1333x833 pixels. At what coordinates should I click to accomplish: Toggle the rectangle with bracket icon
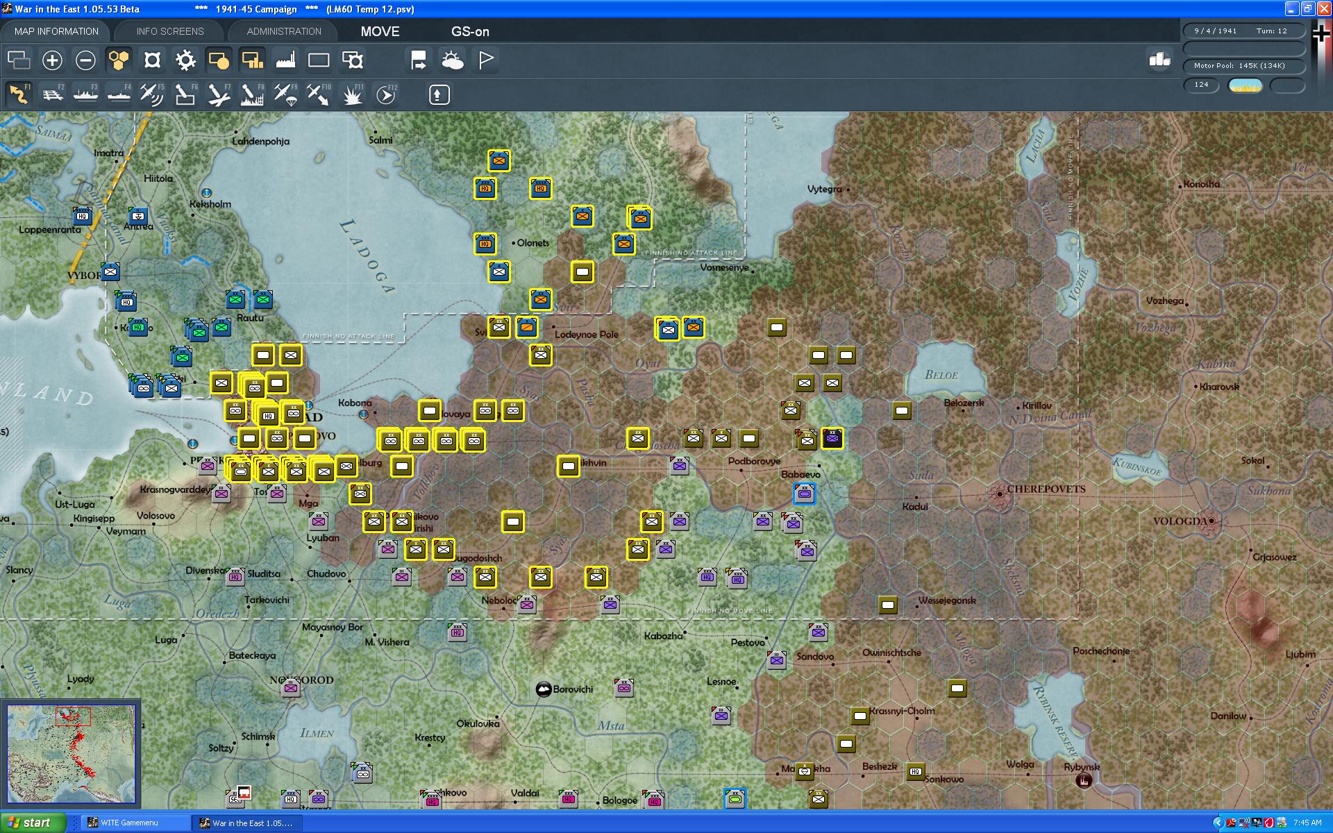click(x=353, y=60)
